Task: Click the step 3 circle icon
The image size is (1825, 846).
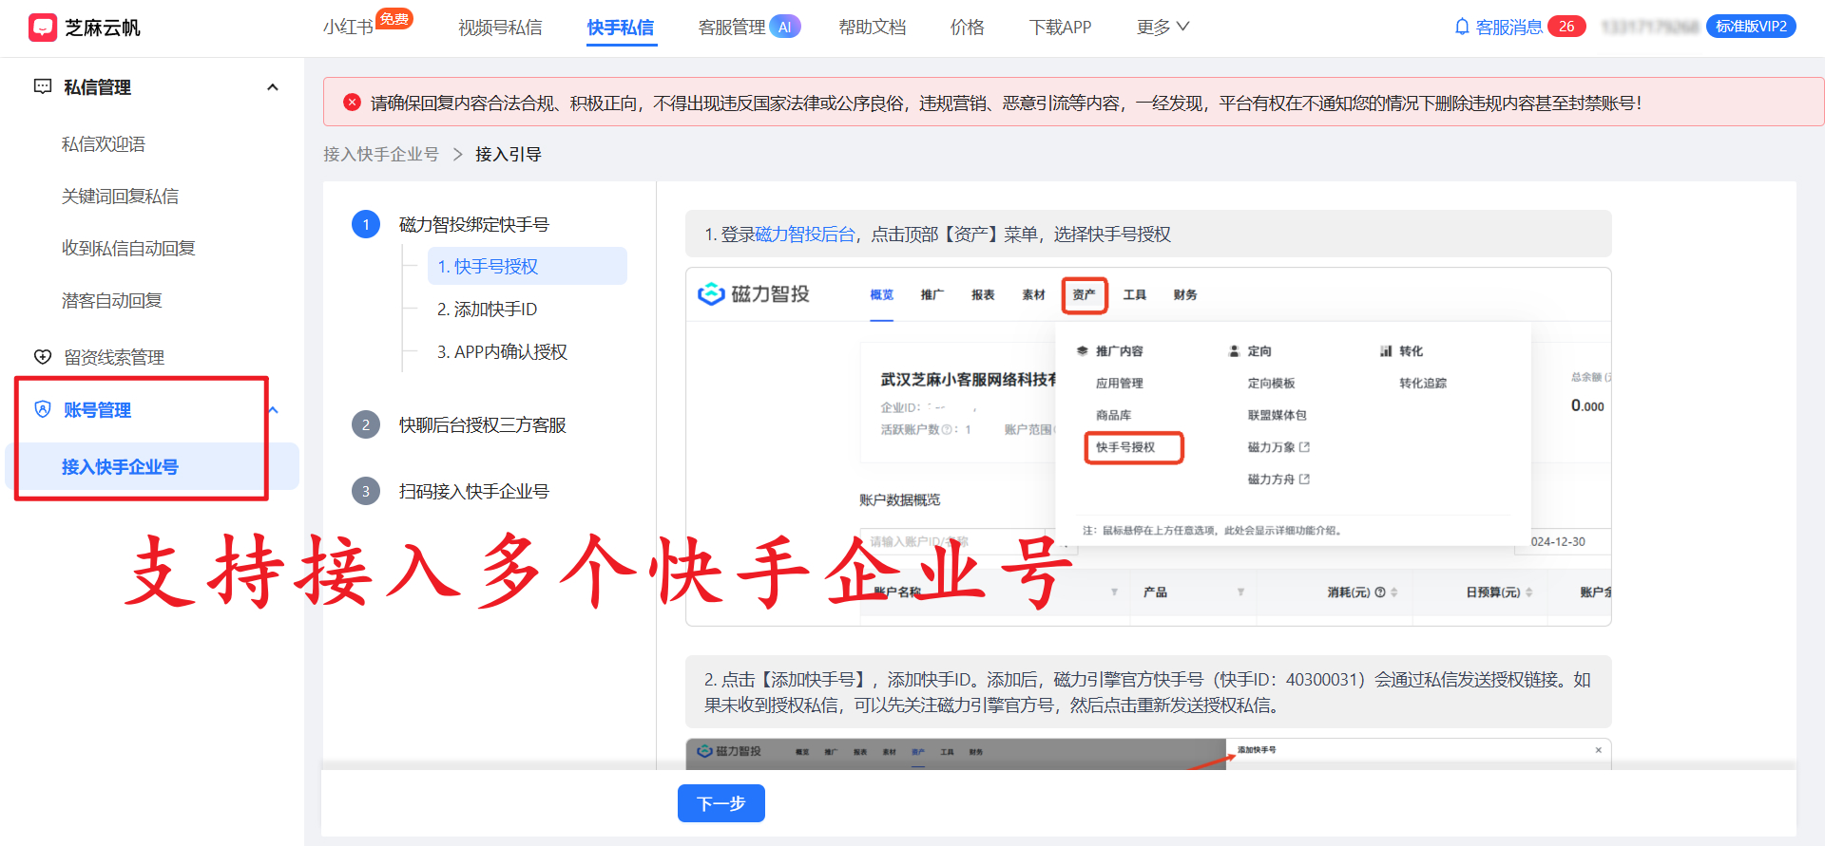Action: pyautogui.click(x=366, y=491)
